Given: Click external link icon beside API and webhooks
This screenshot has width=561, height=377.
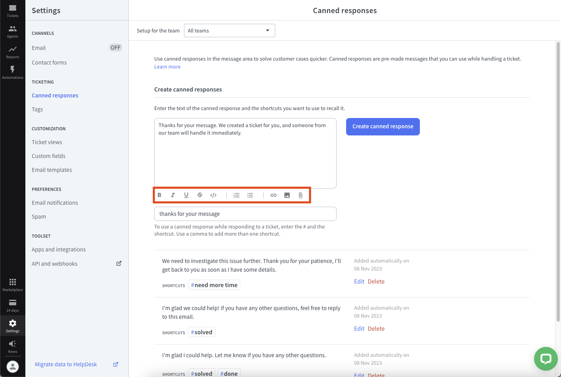Looking at the screenshot, I should click(119, 263).
